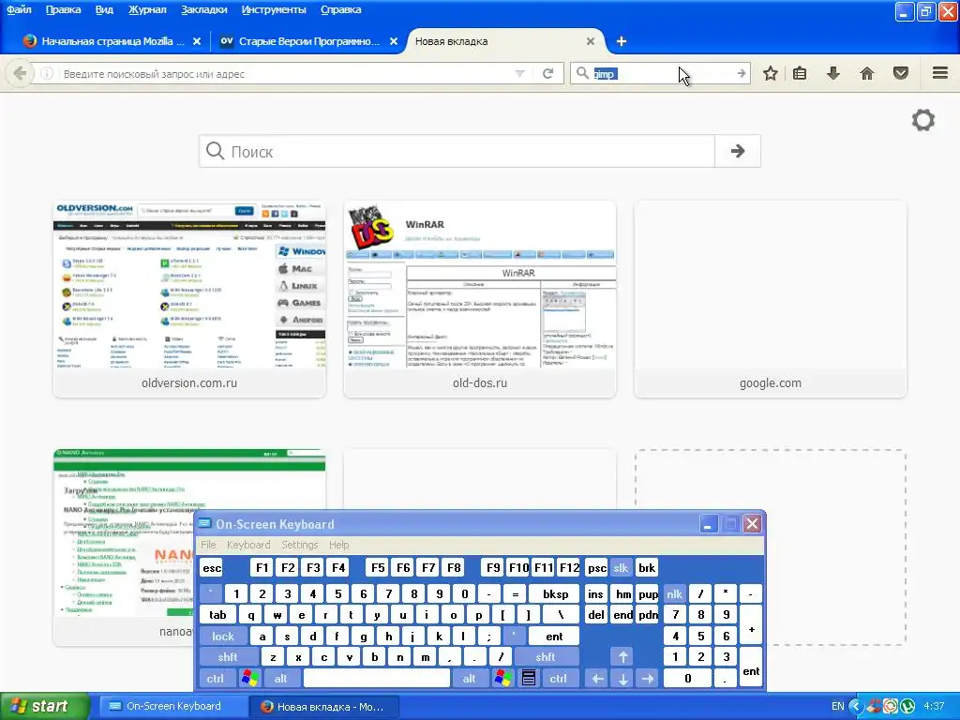Click the left arrow key
Screen dimensions: 960x720
click(x=597, y=679)
